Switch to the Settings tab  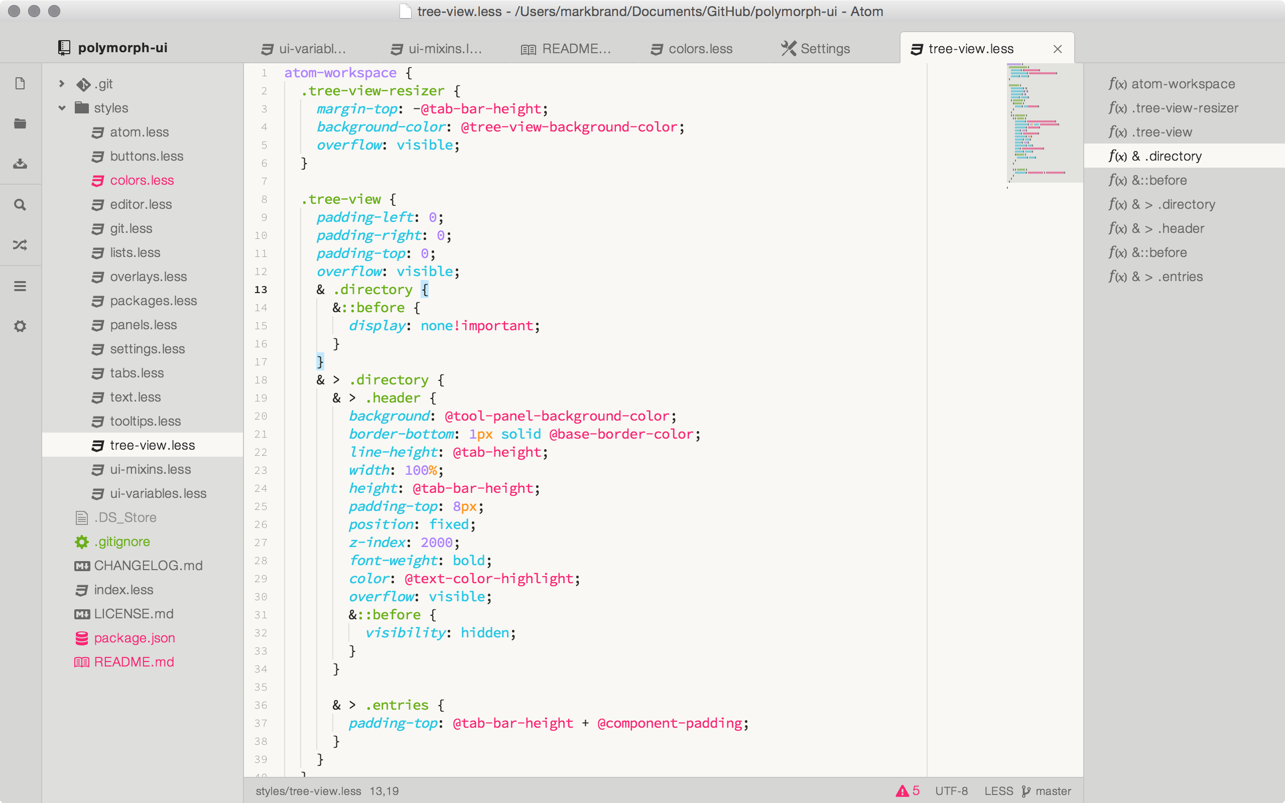pos(824,49)
